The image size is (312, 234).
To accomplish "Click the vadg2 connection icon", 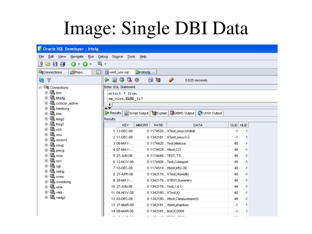I will pos(52,197).
